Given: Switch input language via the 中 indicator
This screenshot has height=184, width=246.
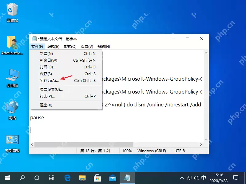Looking at the screenshot, I should coord(204,178).
